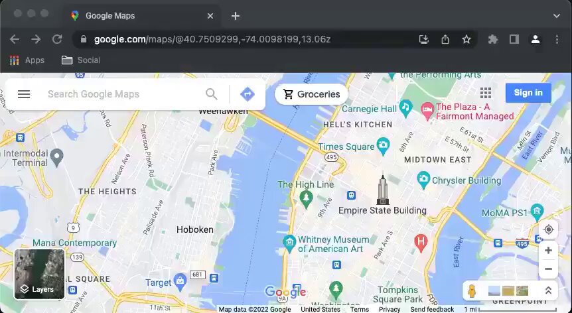Zoom out using the minus button
Viewport: 572px width, 313px height.
[x=548, y=269]
